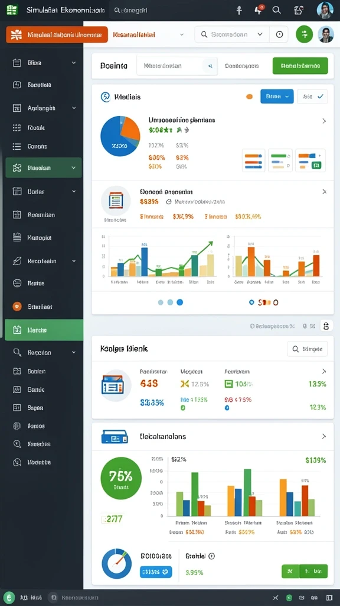Collapse the highlighted Bleaaiam sidebar chevron

pos(74,167)
